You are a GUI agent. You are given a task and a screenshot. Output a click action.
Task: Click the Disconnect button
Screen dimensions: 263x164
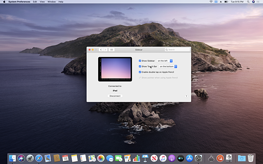pos(115,96)
